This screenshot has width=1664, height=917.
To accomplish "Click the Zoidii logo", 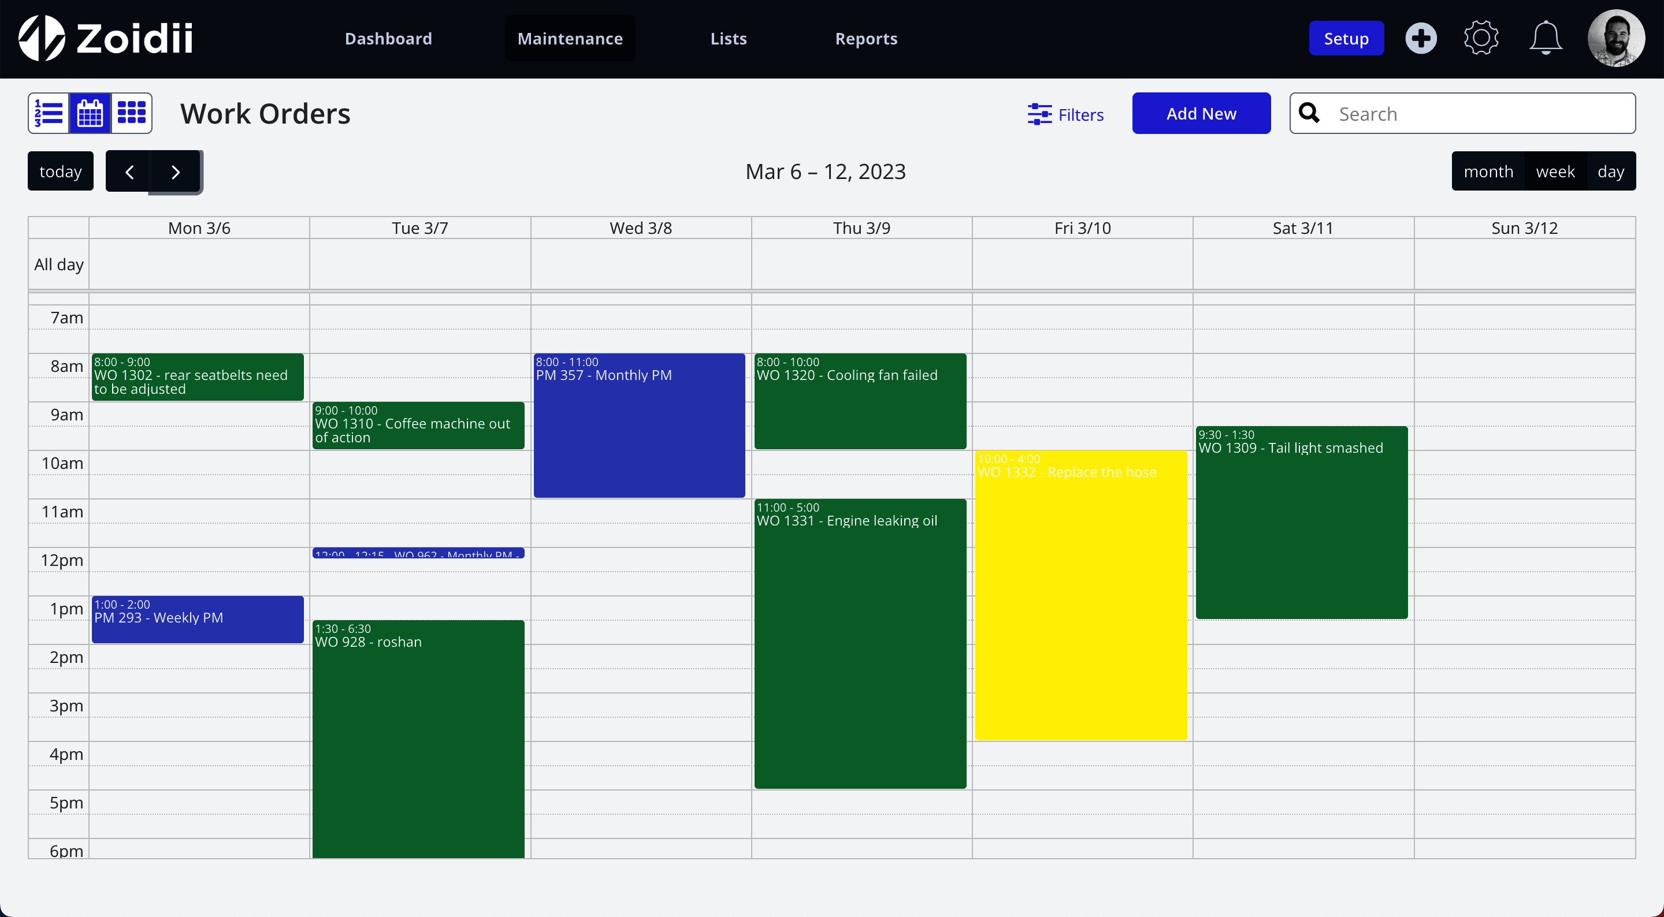I will [106, 39].
